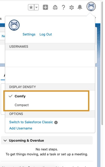The height and width of the screenshot is (167, 105).
Task: Click the user profile avatar in header
Action: [x=91, y=6]
